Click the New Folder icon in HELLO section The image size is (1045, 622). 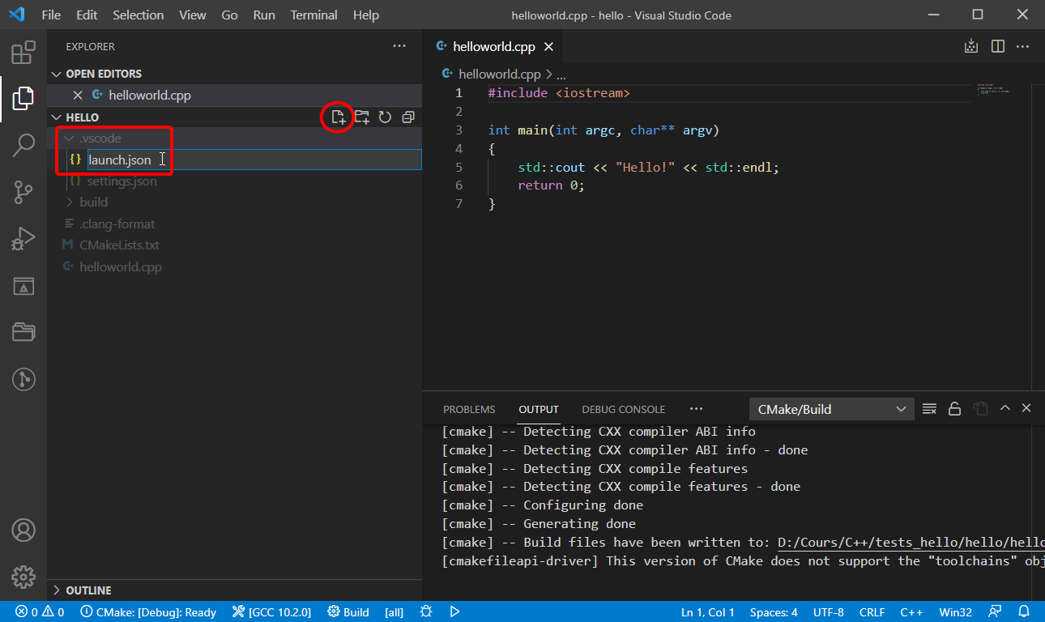(362, 117)
